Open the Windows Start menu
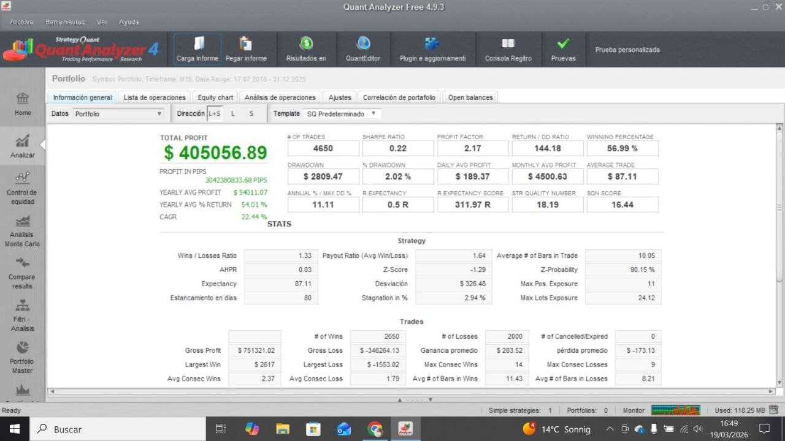This screenshot has width=785, height=441. click(15, 429)
